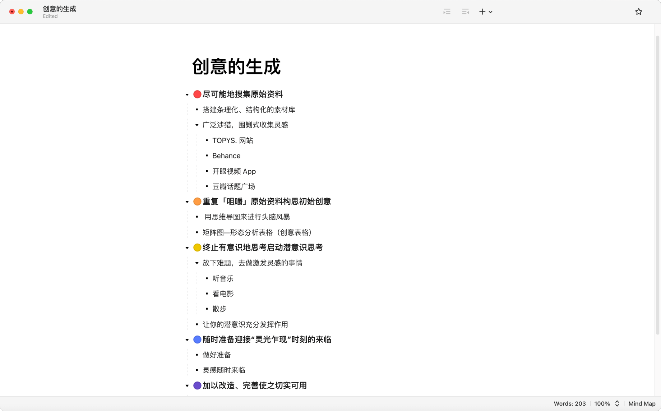Collapse the 尽可能地搜集原始资料 disclosure triangle
Viewport: 661px width, 411px height.
click(187, 94)
